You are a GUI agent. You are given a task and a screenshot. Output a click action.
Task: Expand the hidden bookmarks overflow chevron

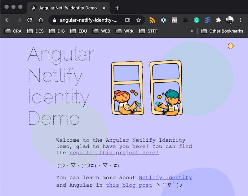192,31
